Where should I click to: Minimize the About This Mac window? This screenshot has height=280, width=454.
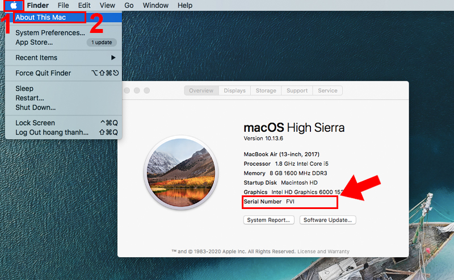(x=137, y=90)
